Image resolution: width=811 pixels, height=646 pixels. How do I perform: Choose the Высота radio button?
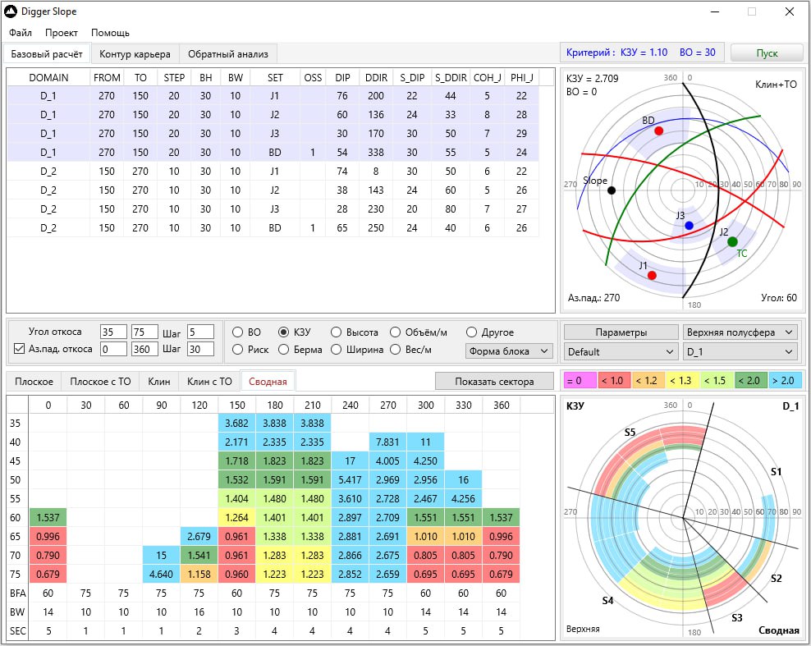point(337,332)
